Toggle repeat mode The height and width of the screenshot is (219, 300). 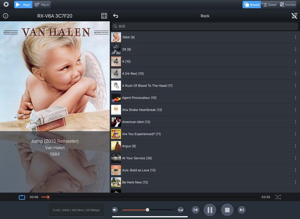pos(22,197)
